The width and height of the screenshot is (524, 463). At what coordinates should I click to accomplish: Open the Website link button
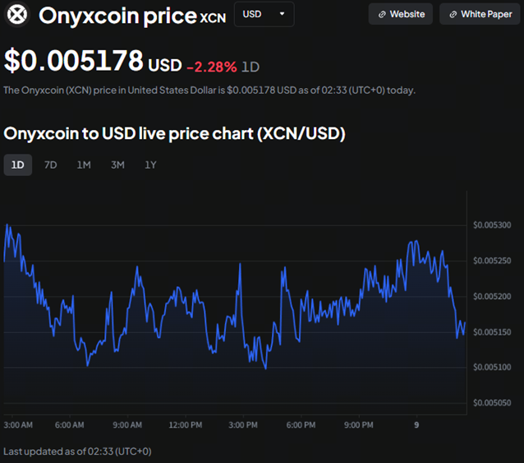point(401,14)
